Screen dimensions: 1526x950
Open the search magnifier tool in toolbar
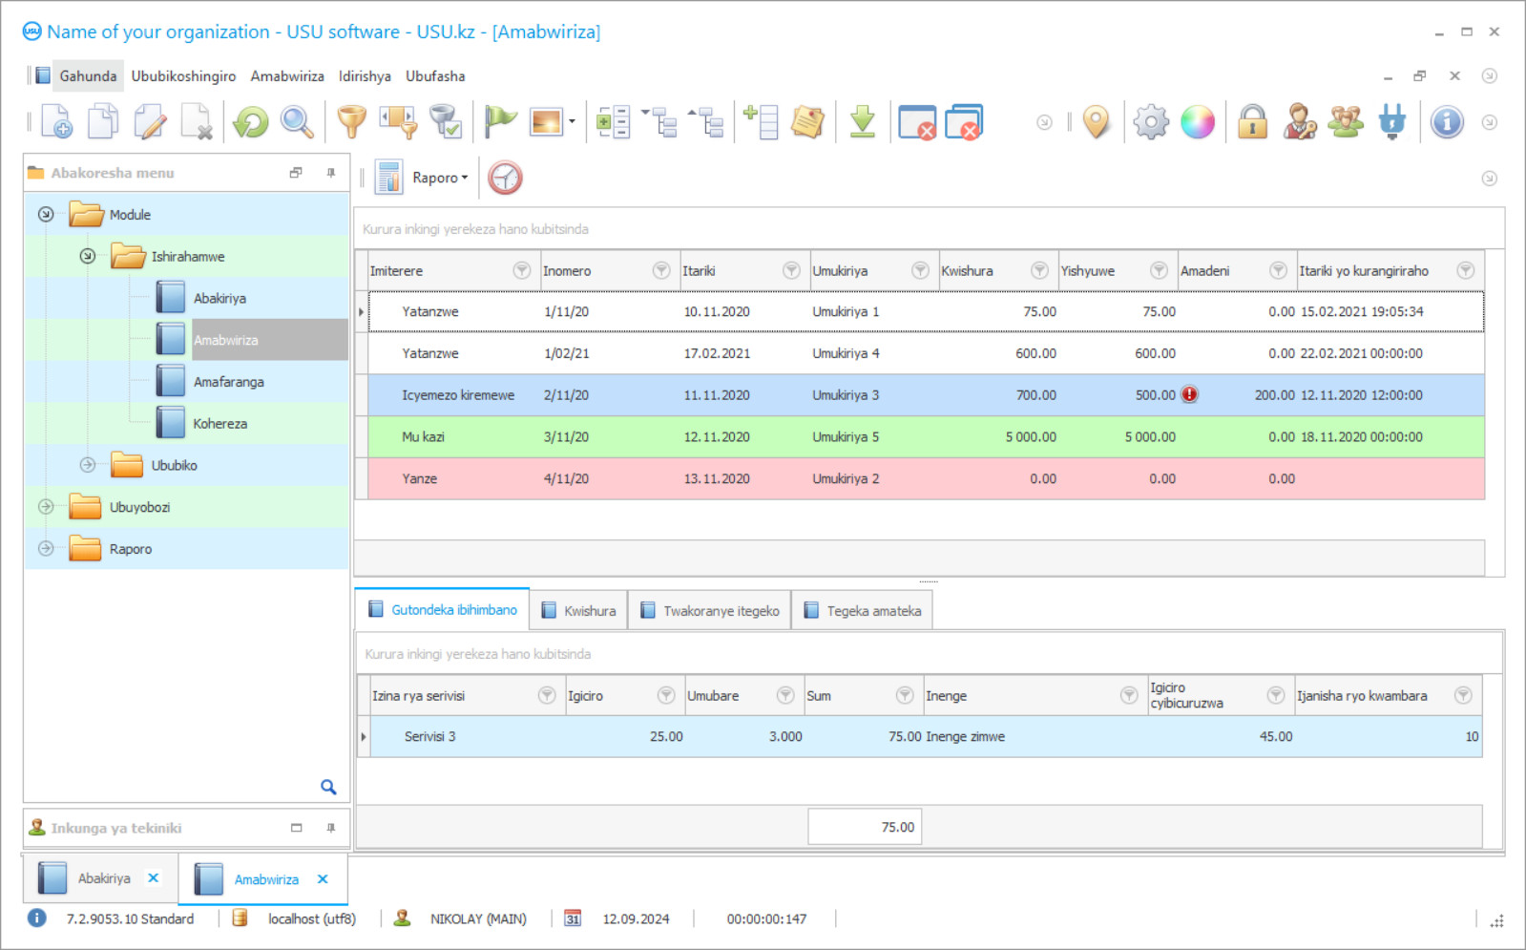(297, 122)
